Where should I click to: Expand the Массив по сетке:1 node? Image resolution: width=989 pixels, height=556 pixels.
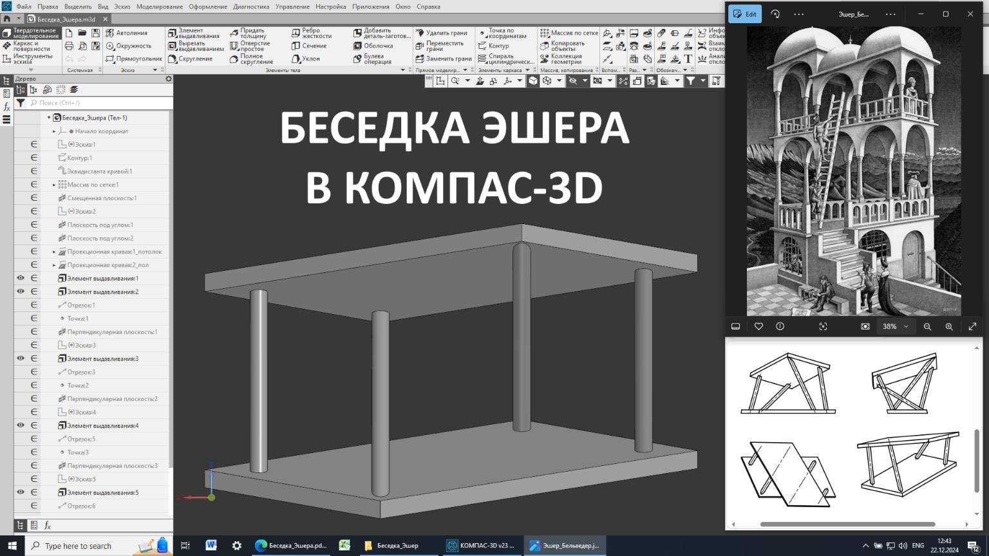(54, 185)
